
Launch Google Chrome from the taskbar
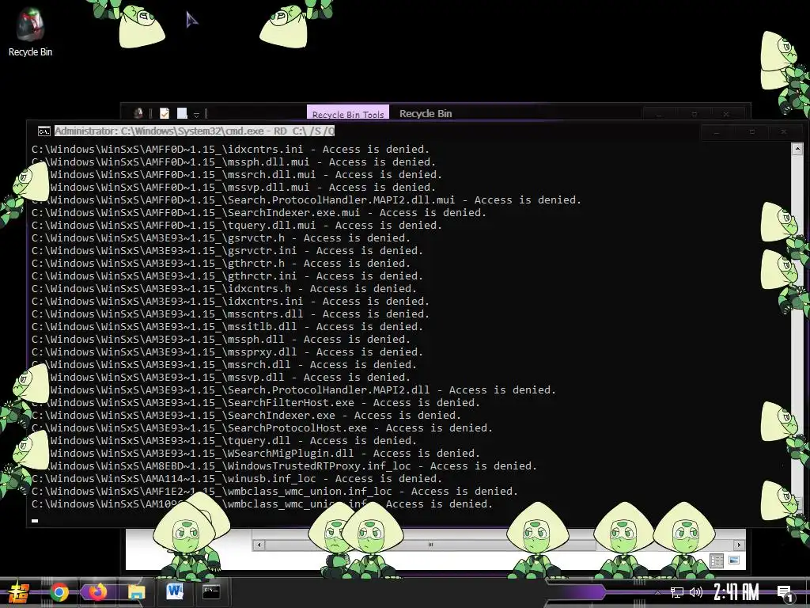coord(59,592)
